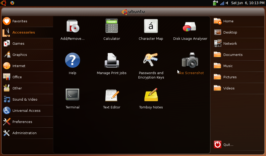266x156 pixels.
Task: Open the Desktop place
Action: pyautogui.click(x=238, y=32)
